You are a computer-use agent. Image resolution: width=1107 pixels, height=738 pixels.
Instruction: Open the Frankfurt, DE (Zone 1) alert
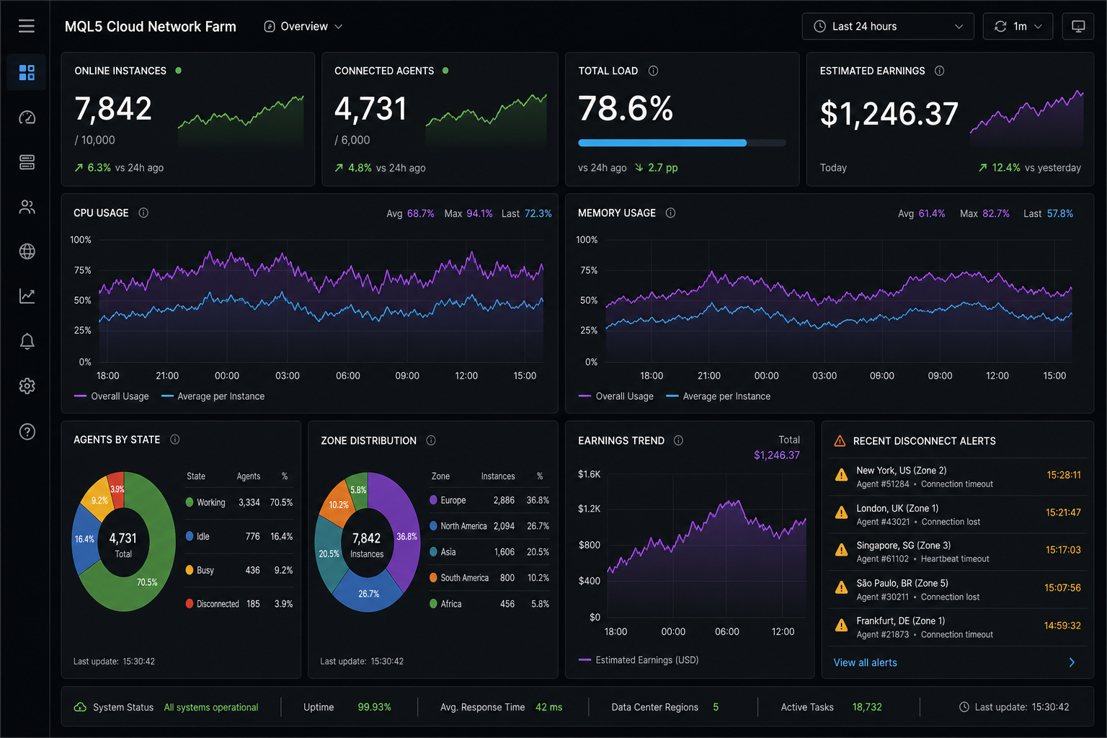957,627
